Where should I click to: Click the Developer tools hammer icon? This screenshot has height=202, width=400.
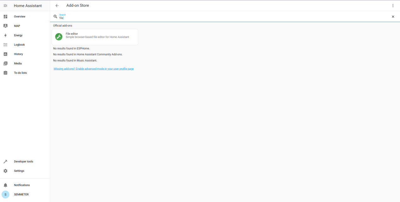(5, 161)
